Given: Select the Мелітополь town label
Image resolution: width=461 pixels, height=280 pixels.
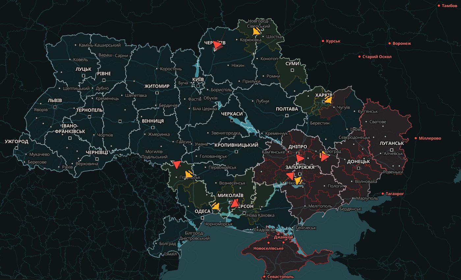Looking at the screenshot, I should [x=320, y=206].
